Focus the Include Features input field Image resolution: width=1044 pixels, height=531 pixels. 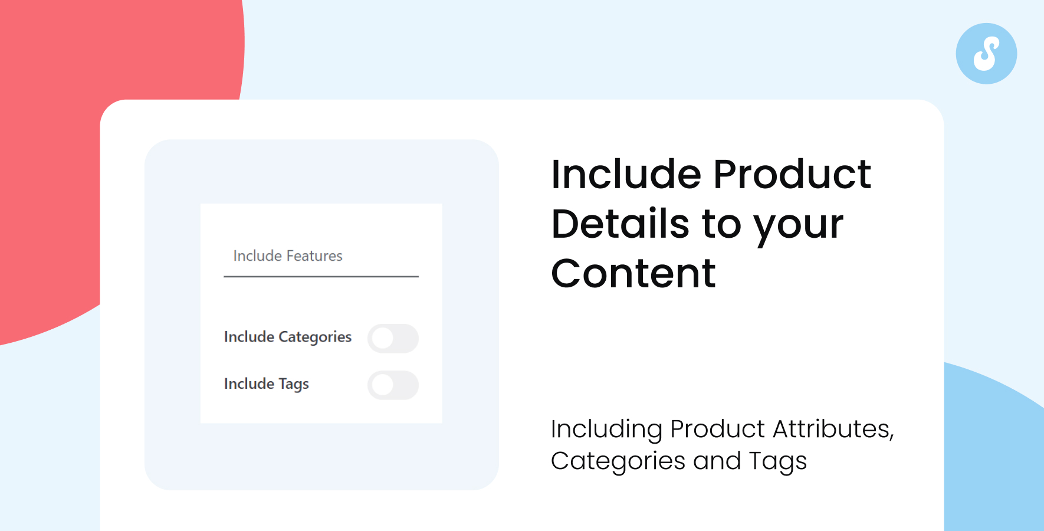321,256
